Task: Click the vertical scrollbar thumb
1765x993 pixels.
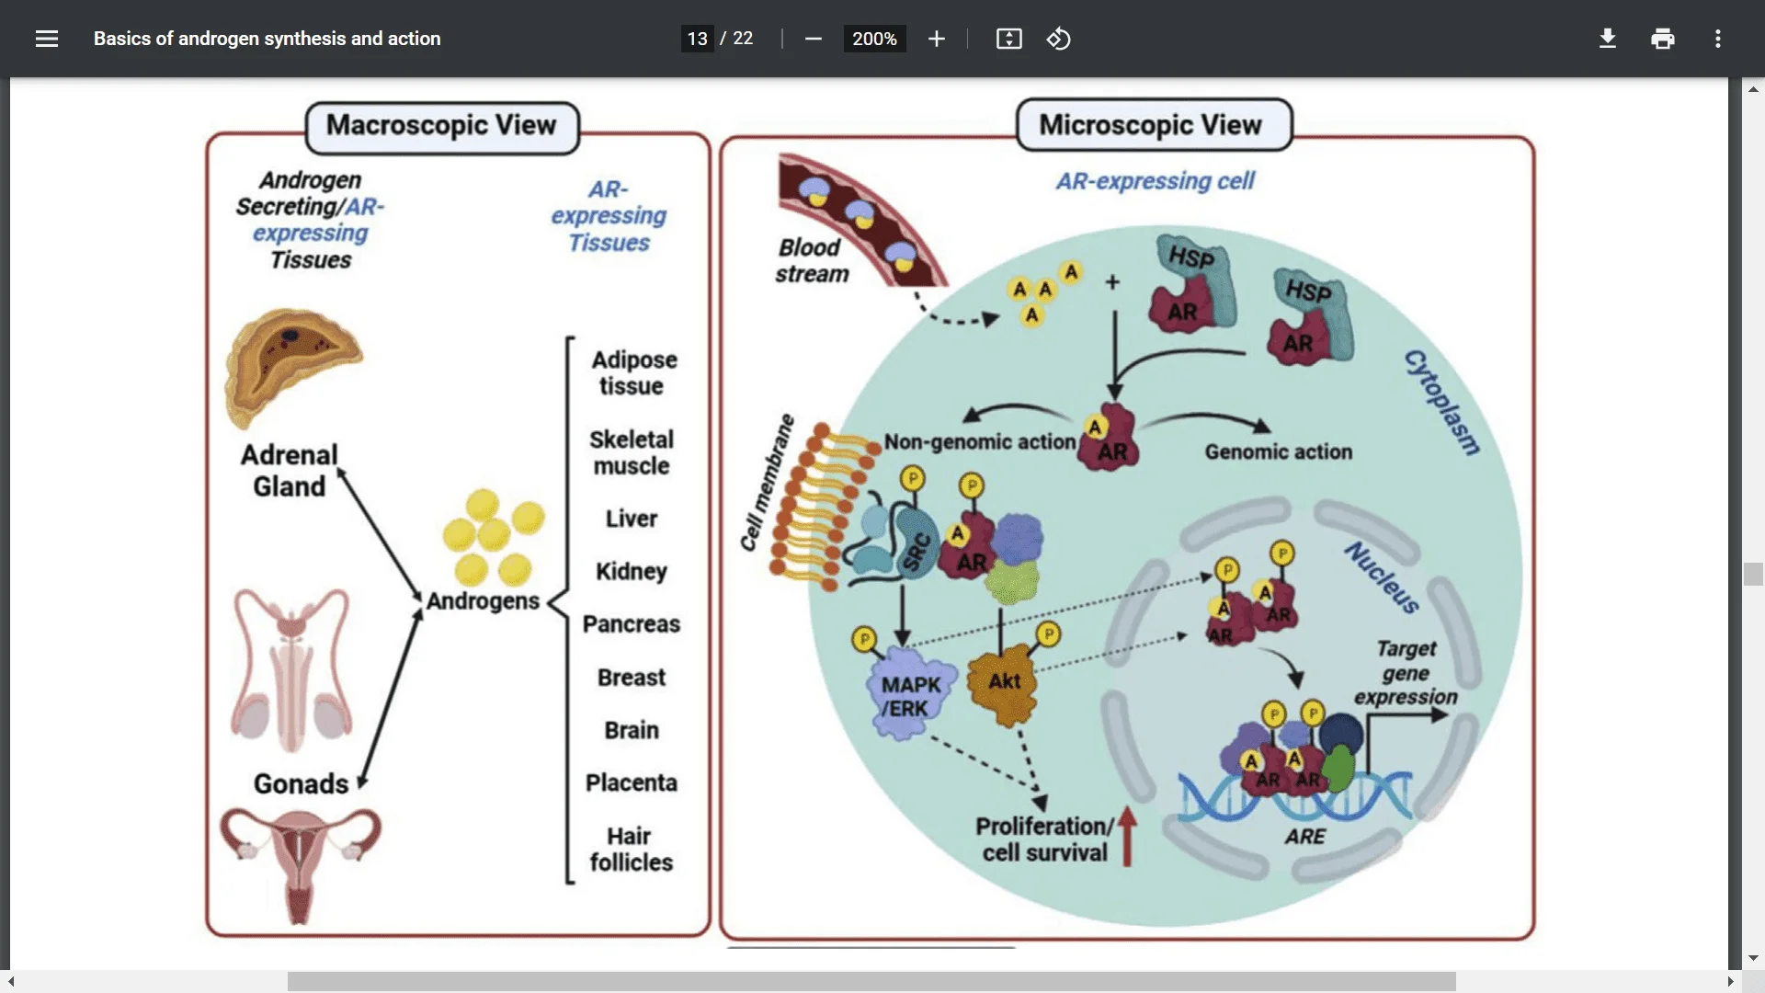Action: click(x=1753, y=575)
